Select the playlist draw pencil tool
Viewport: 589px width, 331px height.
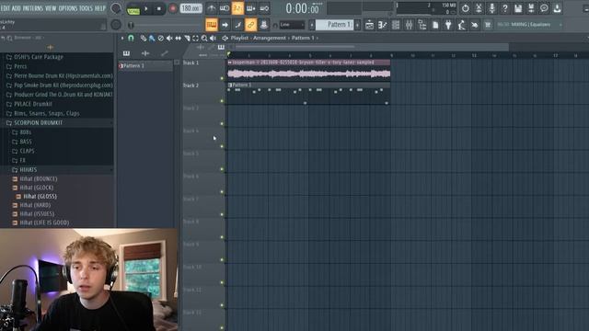point(144,38)
